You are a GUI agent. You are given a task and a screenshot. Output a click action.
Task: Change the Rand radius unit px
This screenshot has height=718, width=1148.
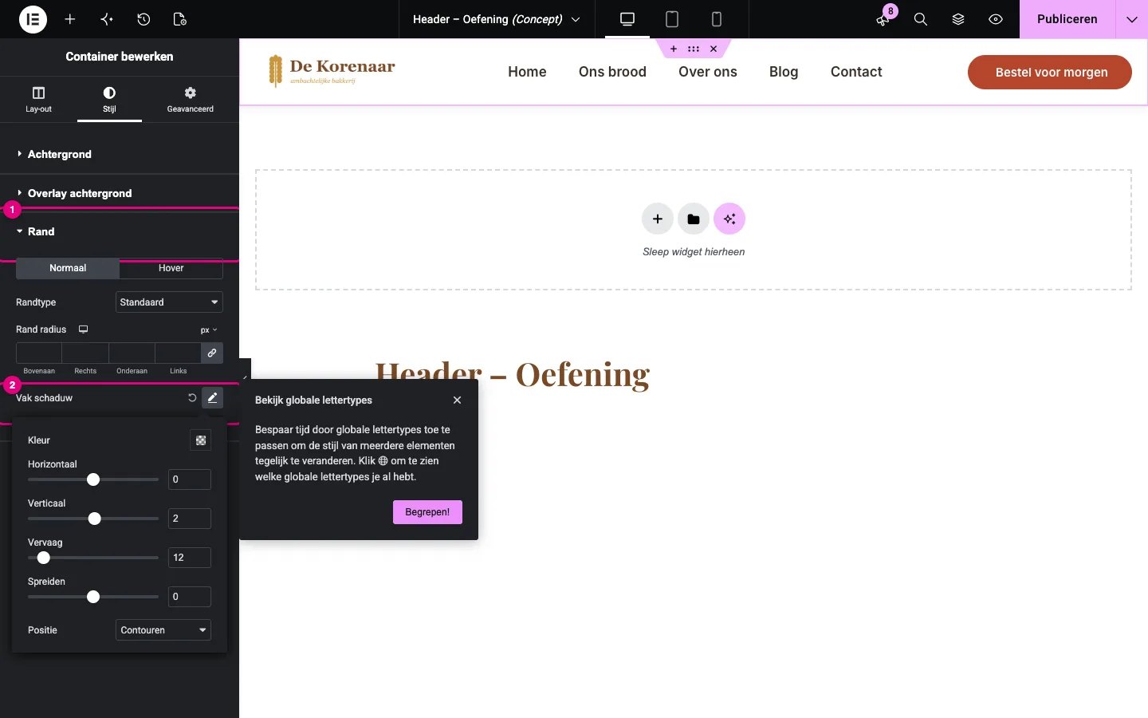(x=209, y=330)
